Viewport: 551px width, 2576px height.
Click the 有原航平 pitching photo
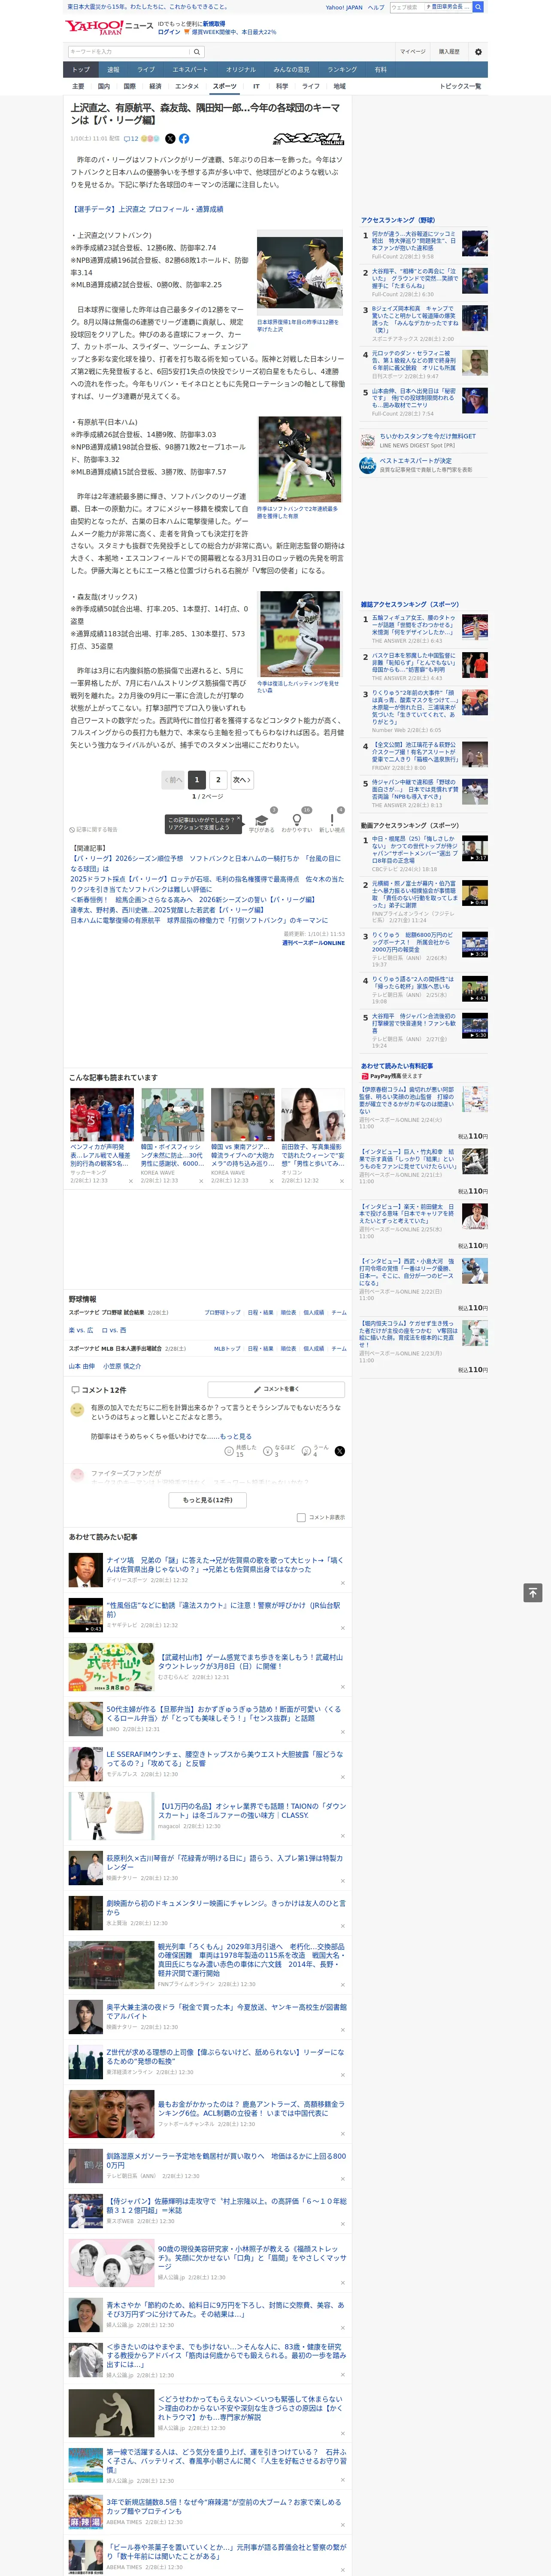click(299, 459)
